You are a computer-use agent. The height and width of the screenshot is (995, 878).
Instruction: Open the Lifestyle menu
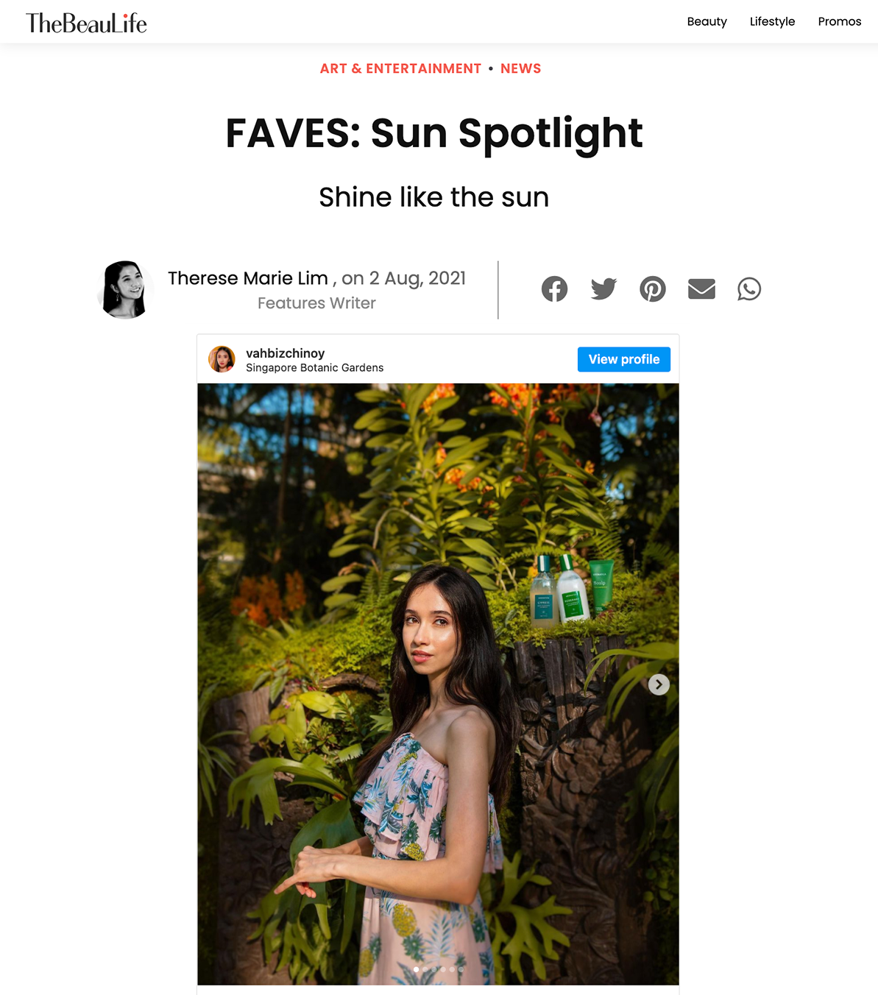coord(772,21)
